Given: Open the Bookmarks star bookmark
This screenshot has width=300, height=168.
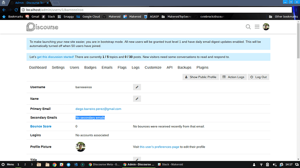Looking at the screenshot, I should point(13,16).
